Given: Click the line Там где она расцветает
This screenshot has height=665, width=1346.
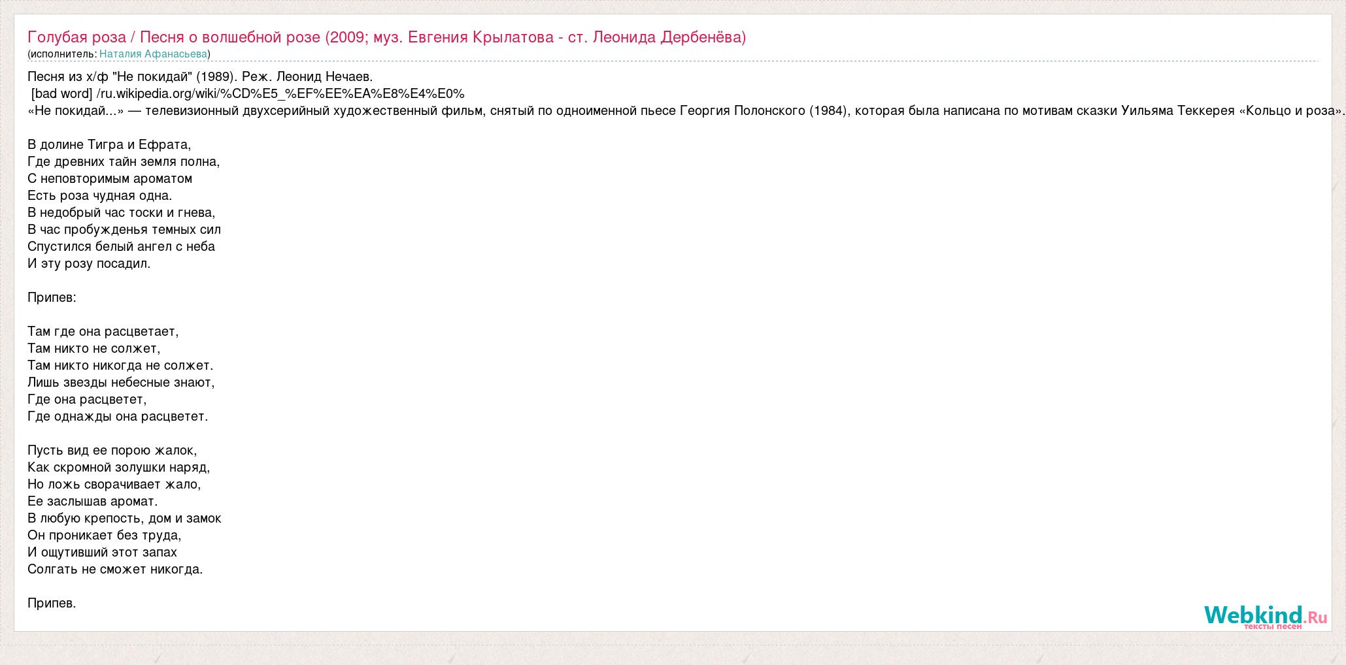Looking at the screenshot, I should (103, 331).
